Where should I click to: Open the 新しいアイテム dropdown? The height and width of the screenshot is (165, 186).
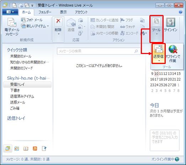point(35,26)
